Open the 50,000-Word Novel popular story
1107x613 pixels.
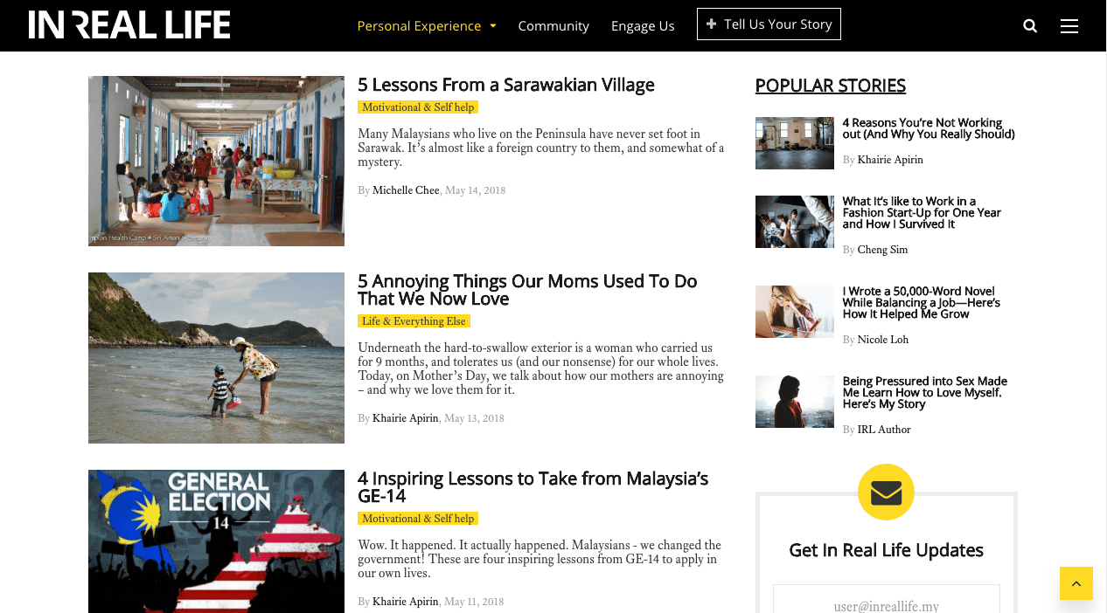pyautogui.click(x=922, y=303)
